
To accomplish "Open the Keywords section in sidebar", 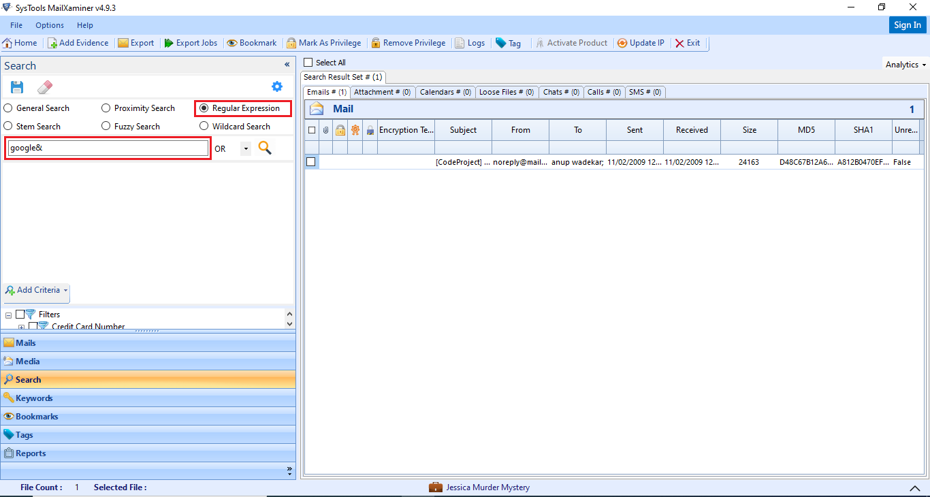I will 34,398.
